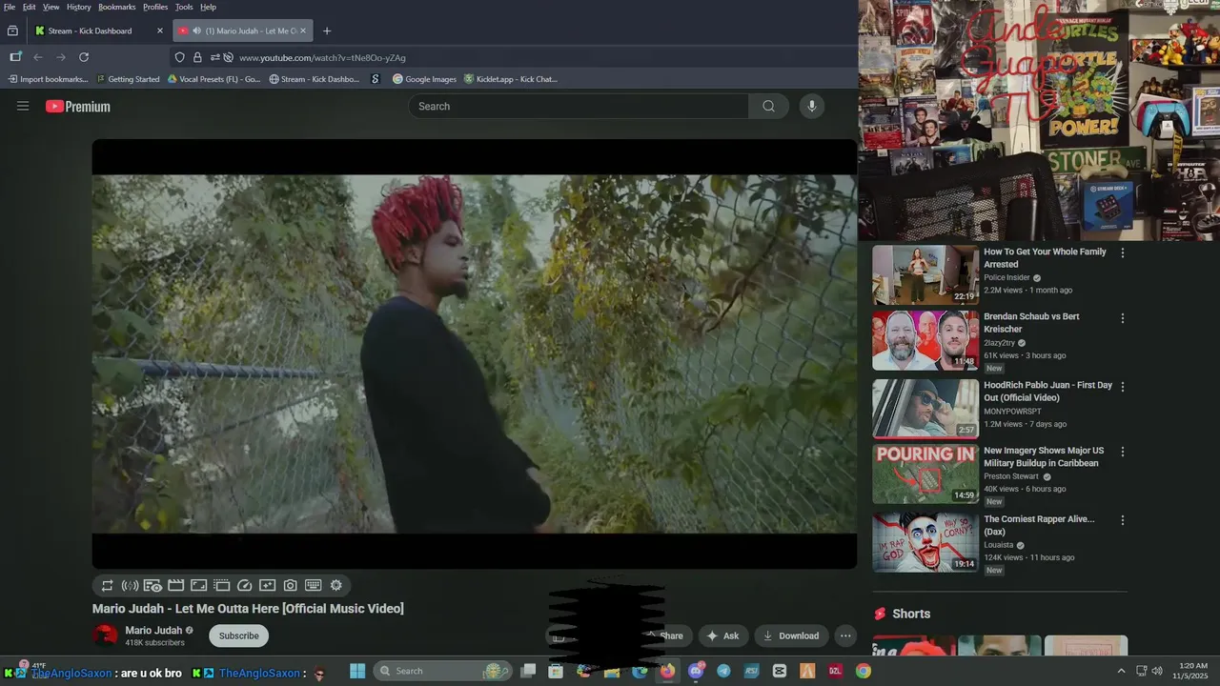
Task: Open the History menu in browser
Action: coord(79,7)
